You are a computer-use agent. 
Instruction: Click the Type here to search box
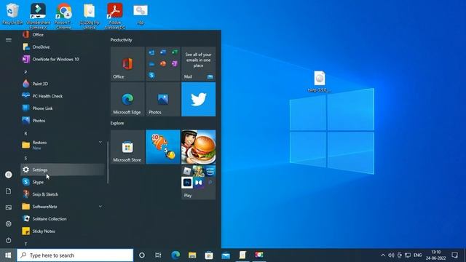75,255
